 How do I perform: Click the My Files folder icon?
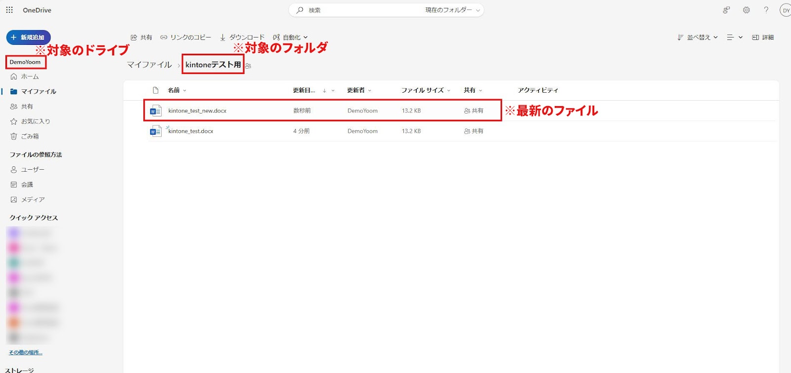pyautogui.click(x=14, y=91)
